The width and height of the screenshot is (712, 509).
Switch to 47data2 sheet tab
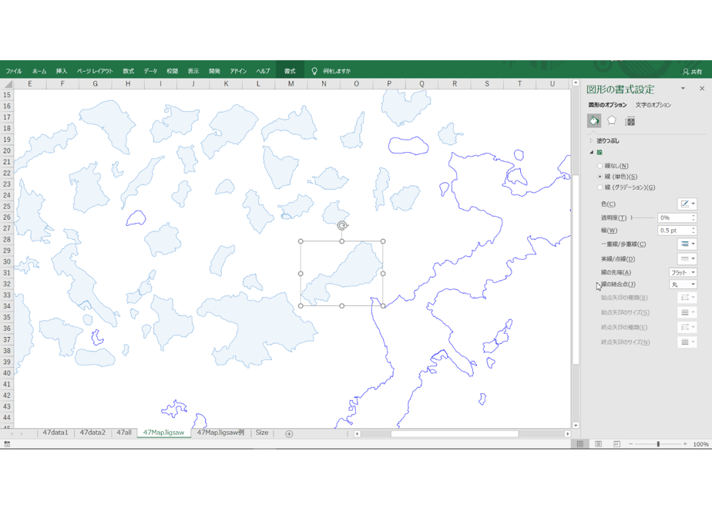(x=92, y=433)
